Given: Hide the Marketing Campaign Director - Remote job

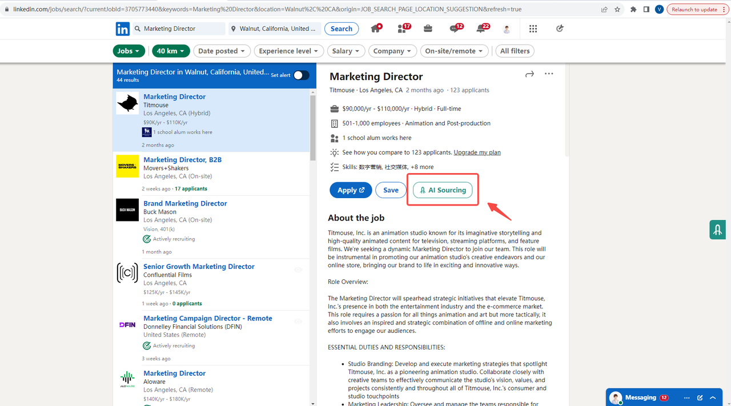Looking at the screenshot, I should click(298, 321).
